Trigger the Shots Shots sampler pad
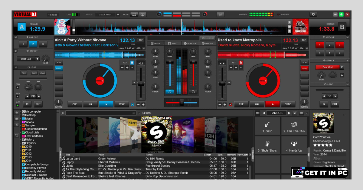Screen dimensions: 363x190 click(x=267, y=145)
